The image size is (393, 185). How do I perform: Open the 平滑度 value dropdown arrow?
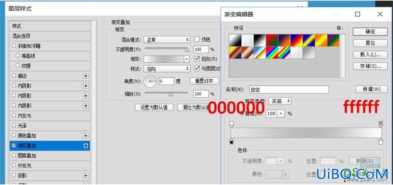[x=281, y=114]
